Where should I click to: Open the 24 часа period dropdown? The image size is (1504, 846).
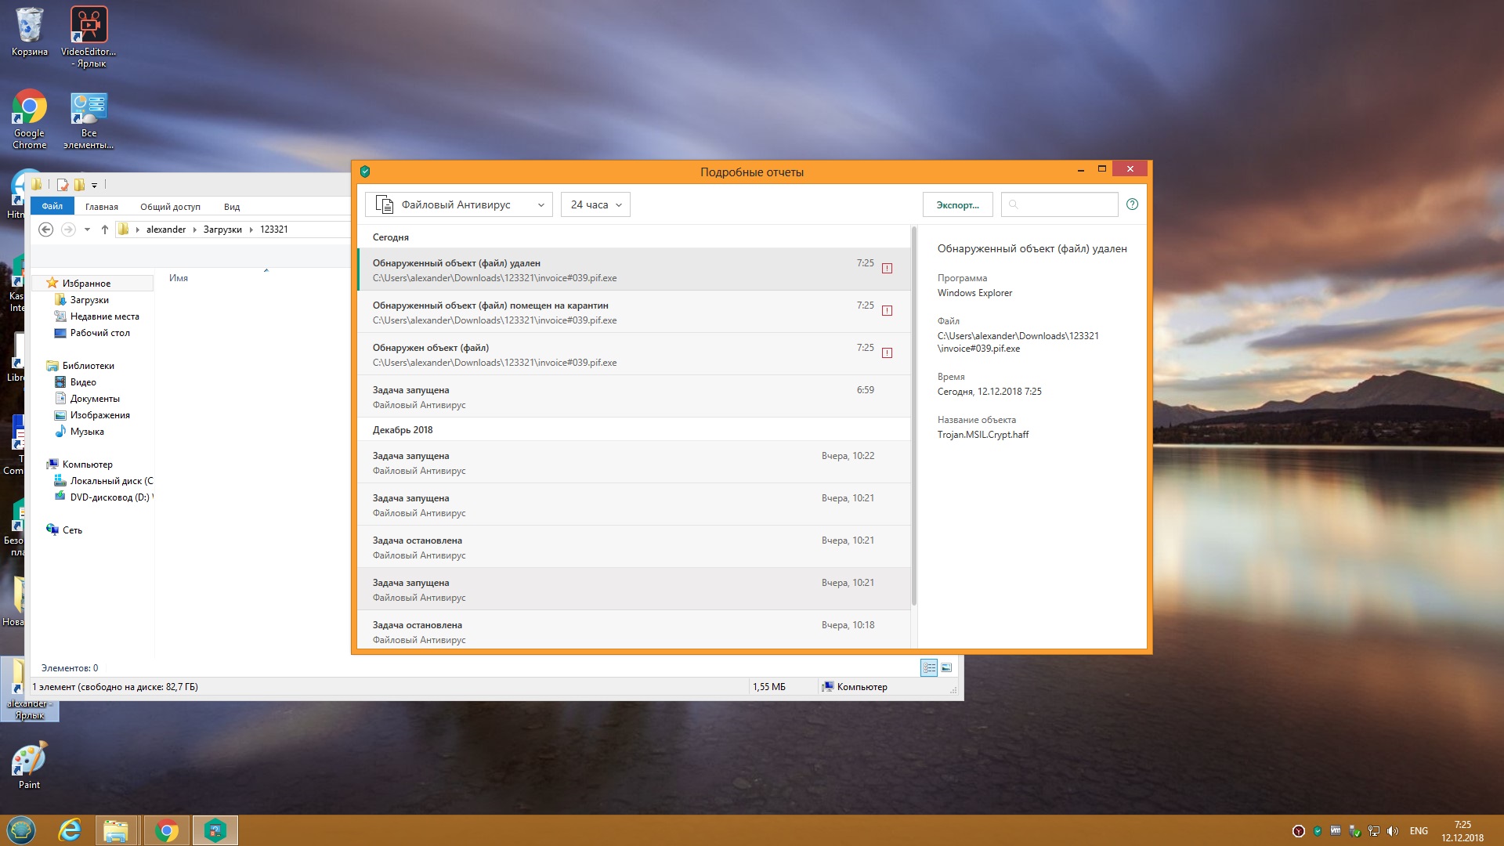pyautogui.click(x=595, y=204)
